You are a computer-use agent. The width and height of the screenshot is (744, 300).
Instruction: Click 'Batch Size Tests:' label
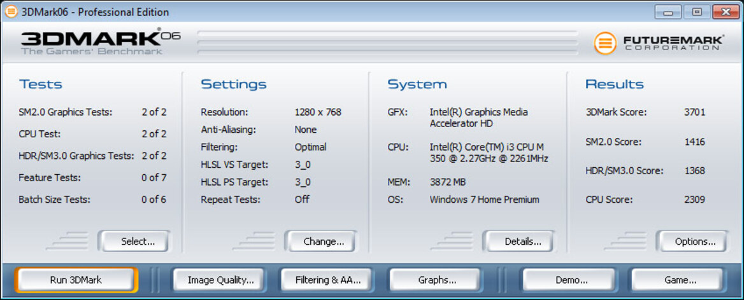click(54, 200)
